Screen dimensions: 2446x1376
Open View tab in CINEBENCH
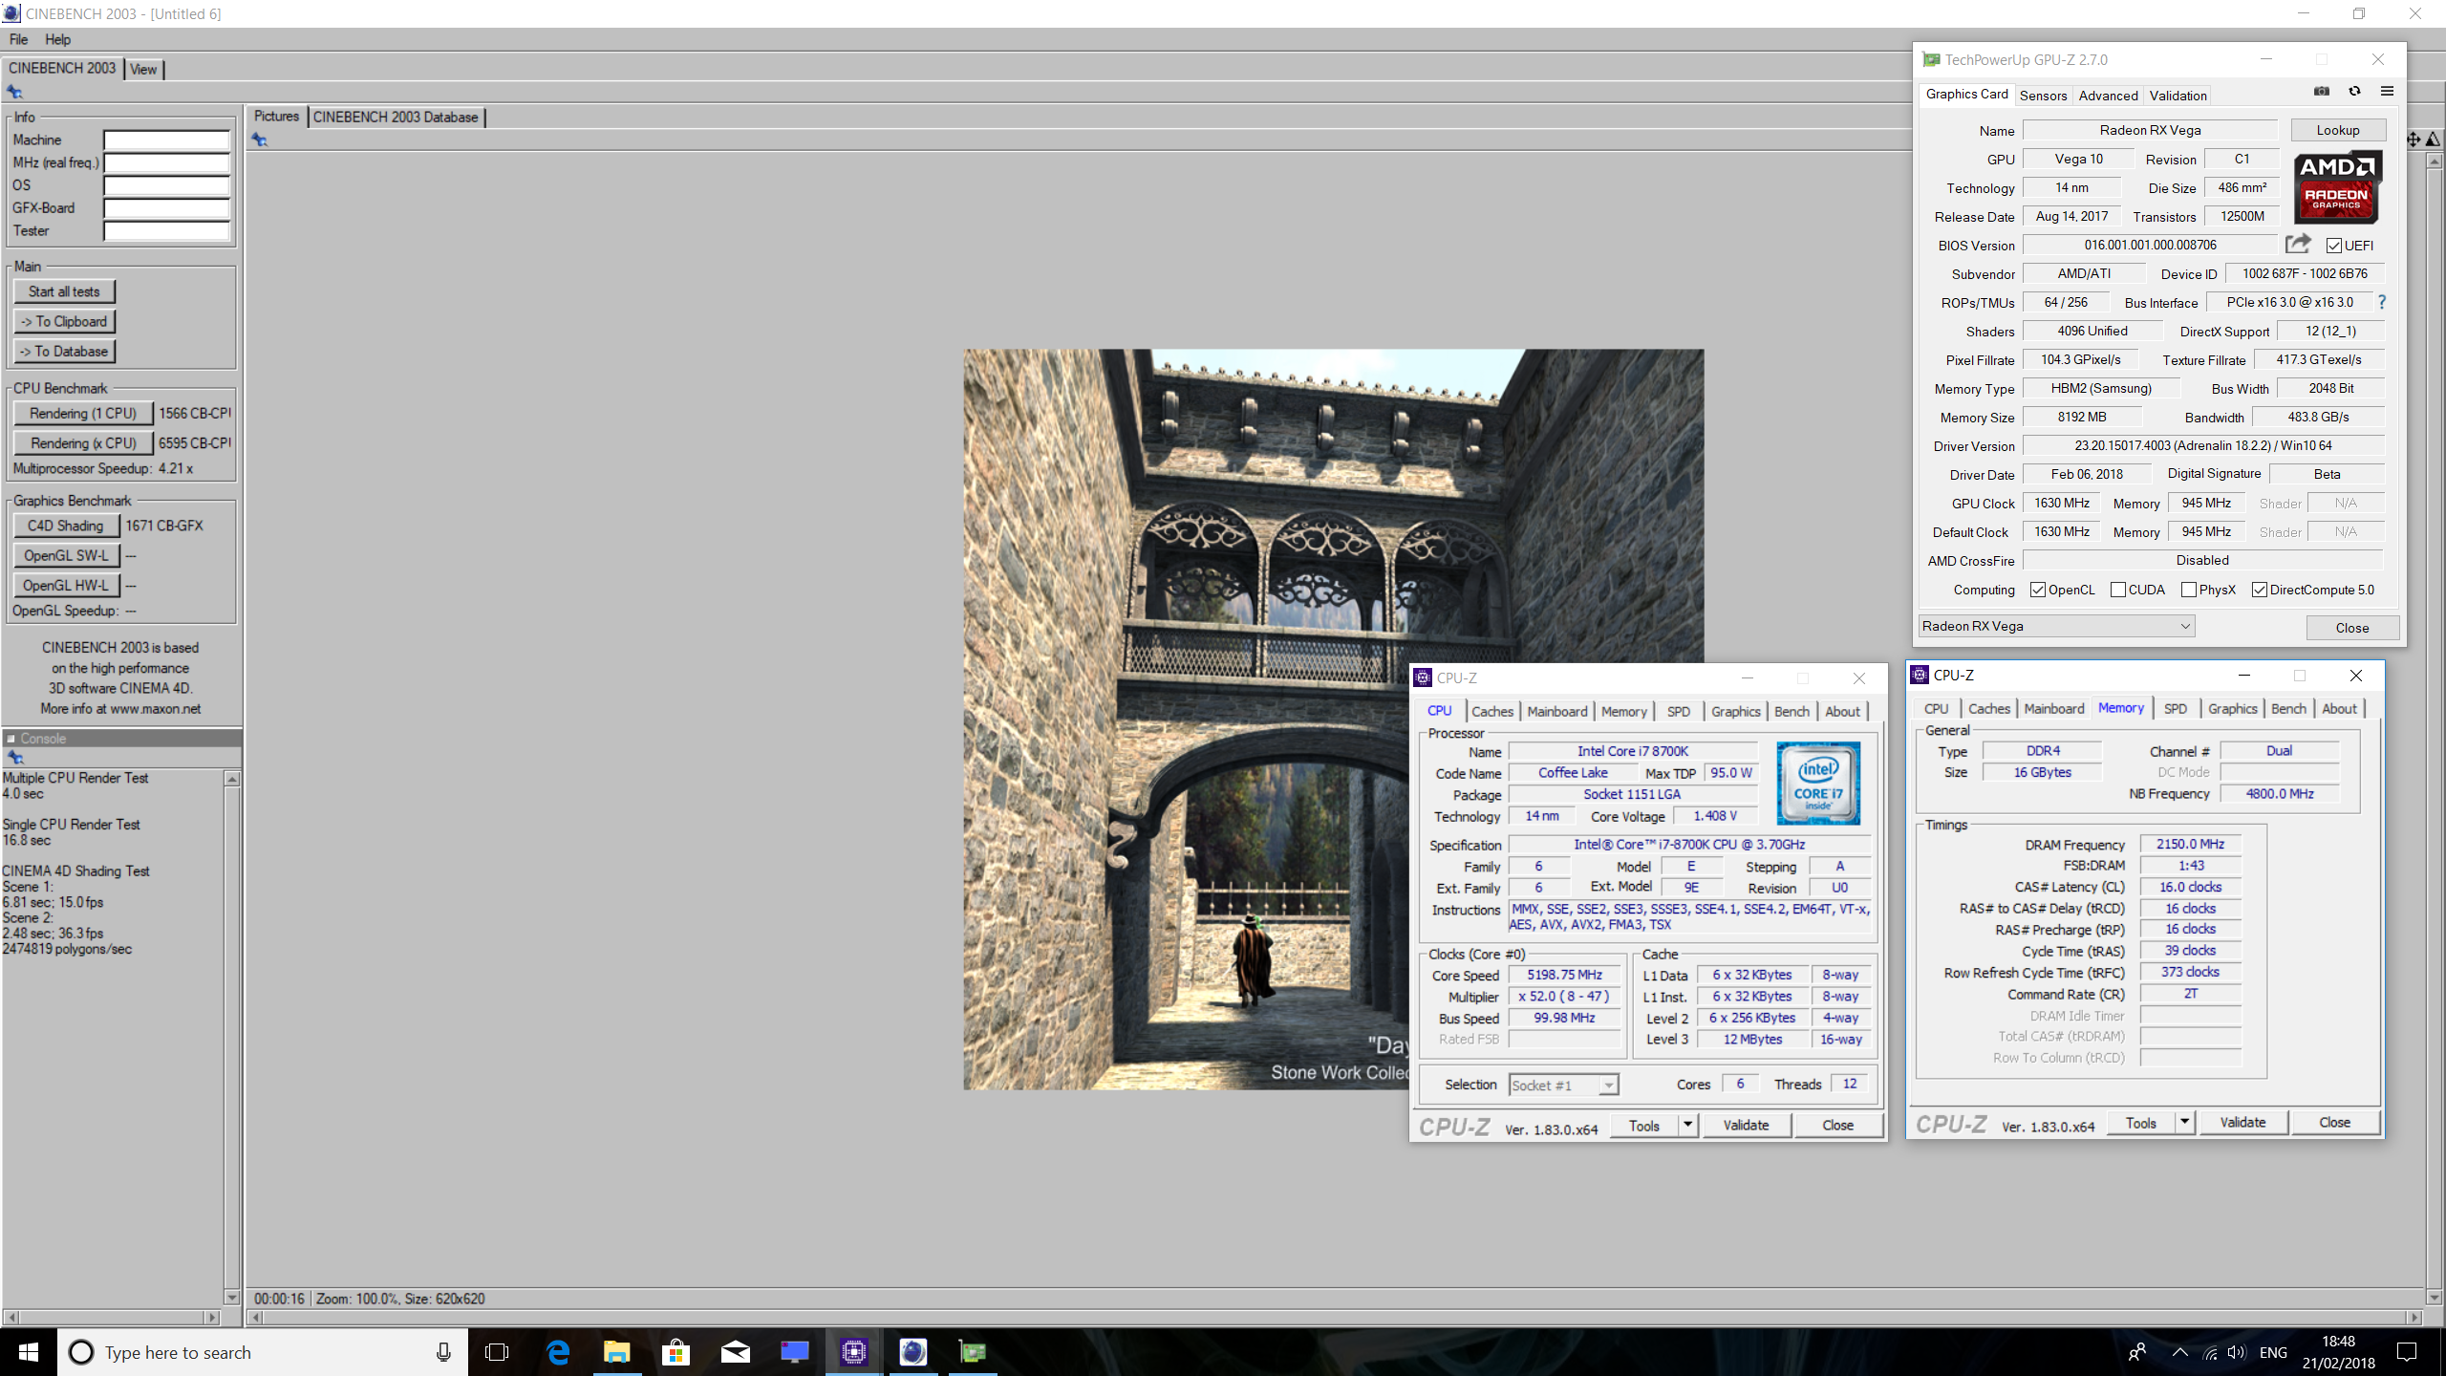pyautogui.click(x=143, y=69)
